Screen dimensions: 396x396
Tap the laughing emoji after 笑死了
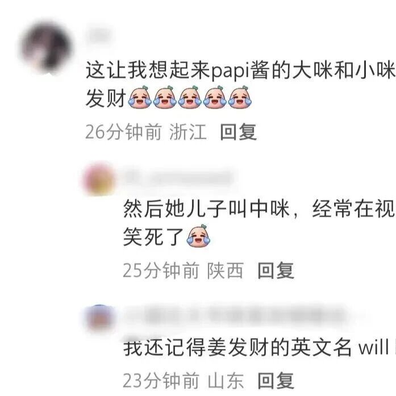click(x=198, y=236)
